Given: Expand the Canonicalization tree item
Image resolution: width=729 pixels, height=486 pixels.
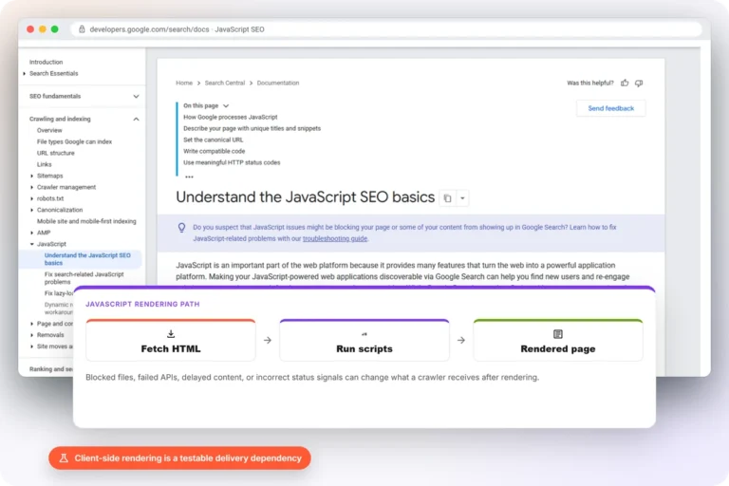Looking at the screenshot, I should coord(31,210).
